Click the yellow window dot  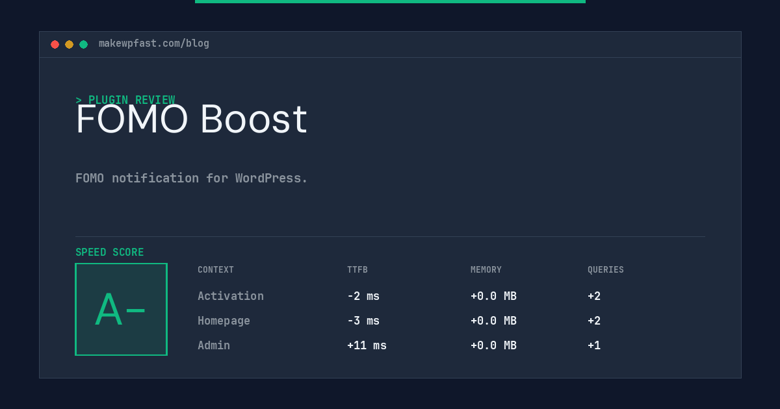tap(69, 44)
